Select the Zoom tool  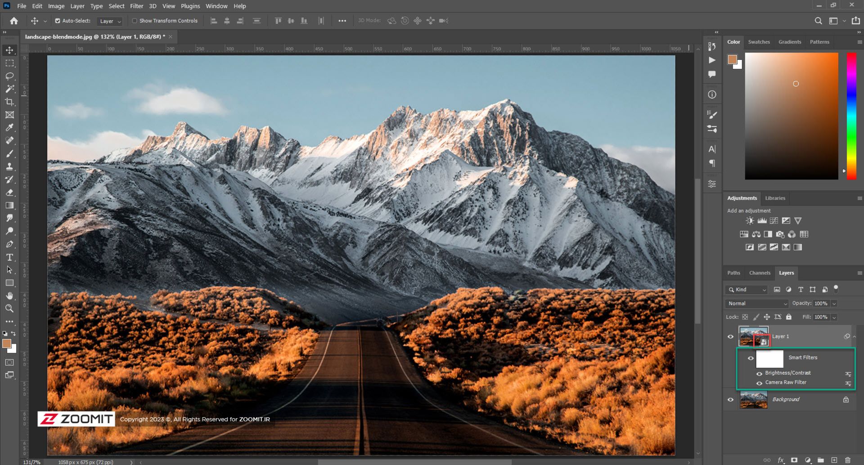[9, 309]
